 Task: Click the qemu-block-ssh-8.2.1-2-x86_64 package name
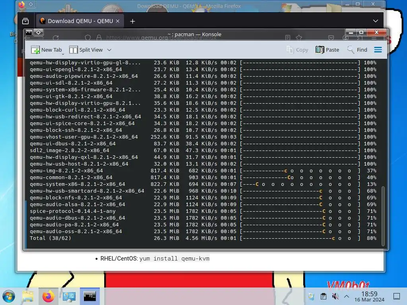(x=76, y=130)
